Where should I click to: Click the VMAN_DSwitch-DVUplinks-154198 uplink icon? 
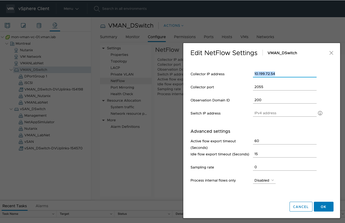(x=21, y=89)
